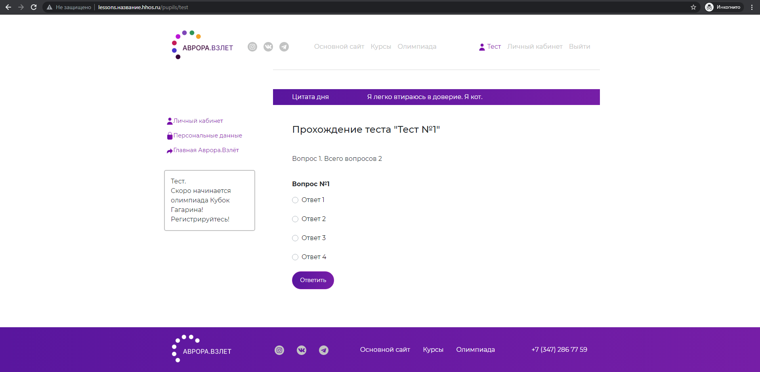Open Instagram from the header icons
Image resolution: width=760 pixels, height=372 pixels.
pos(252,47)
